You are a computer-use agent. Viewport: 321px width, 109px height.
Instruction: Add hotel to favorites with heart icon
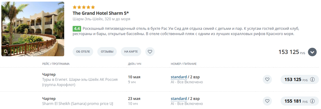click(x=150, y=52)
